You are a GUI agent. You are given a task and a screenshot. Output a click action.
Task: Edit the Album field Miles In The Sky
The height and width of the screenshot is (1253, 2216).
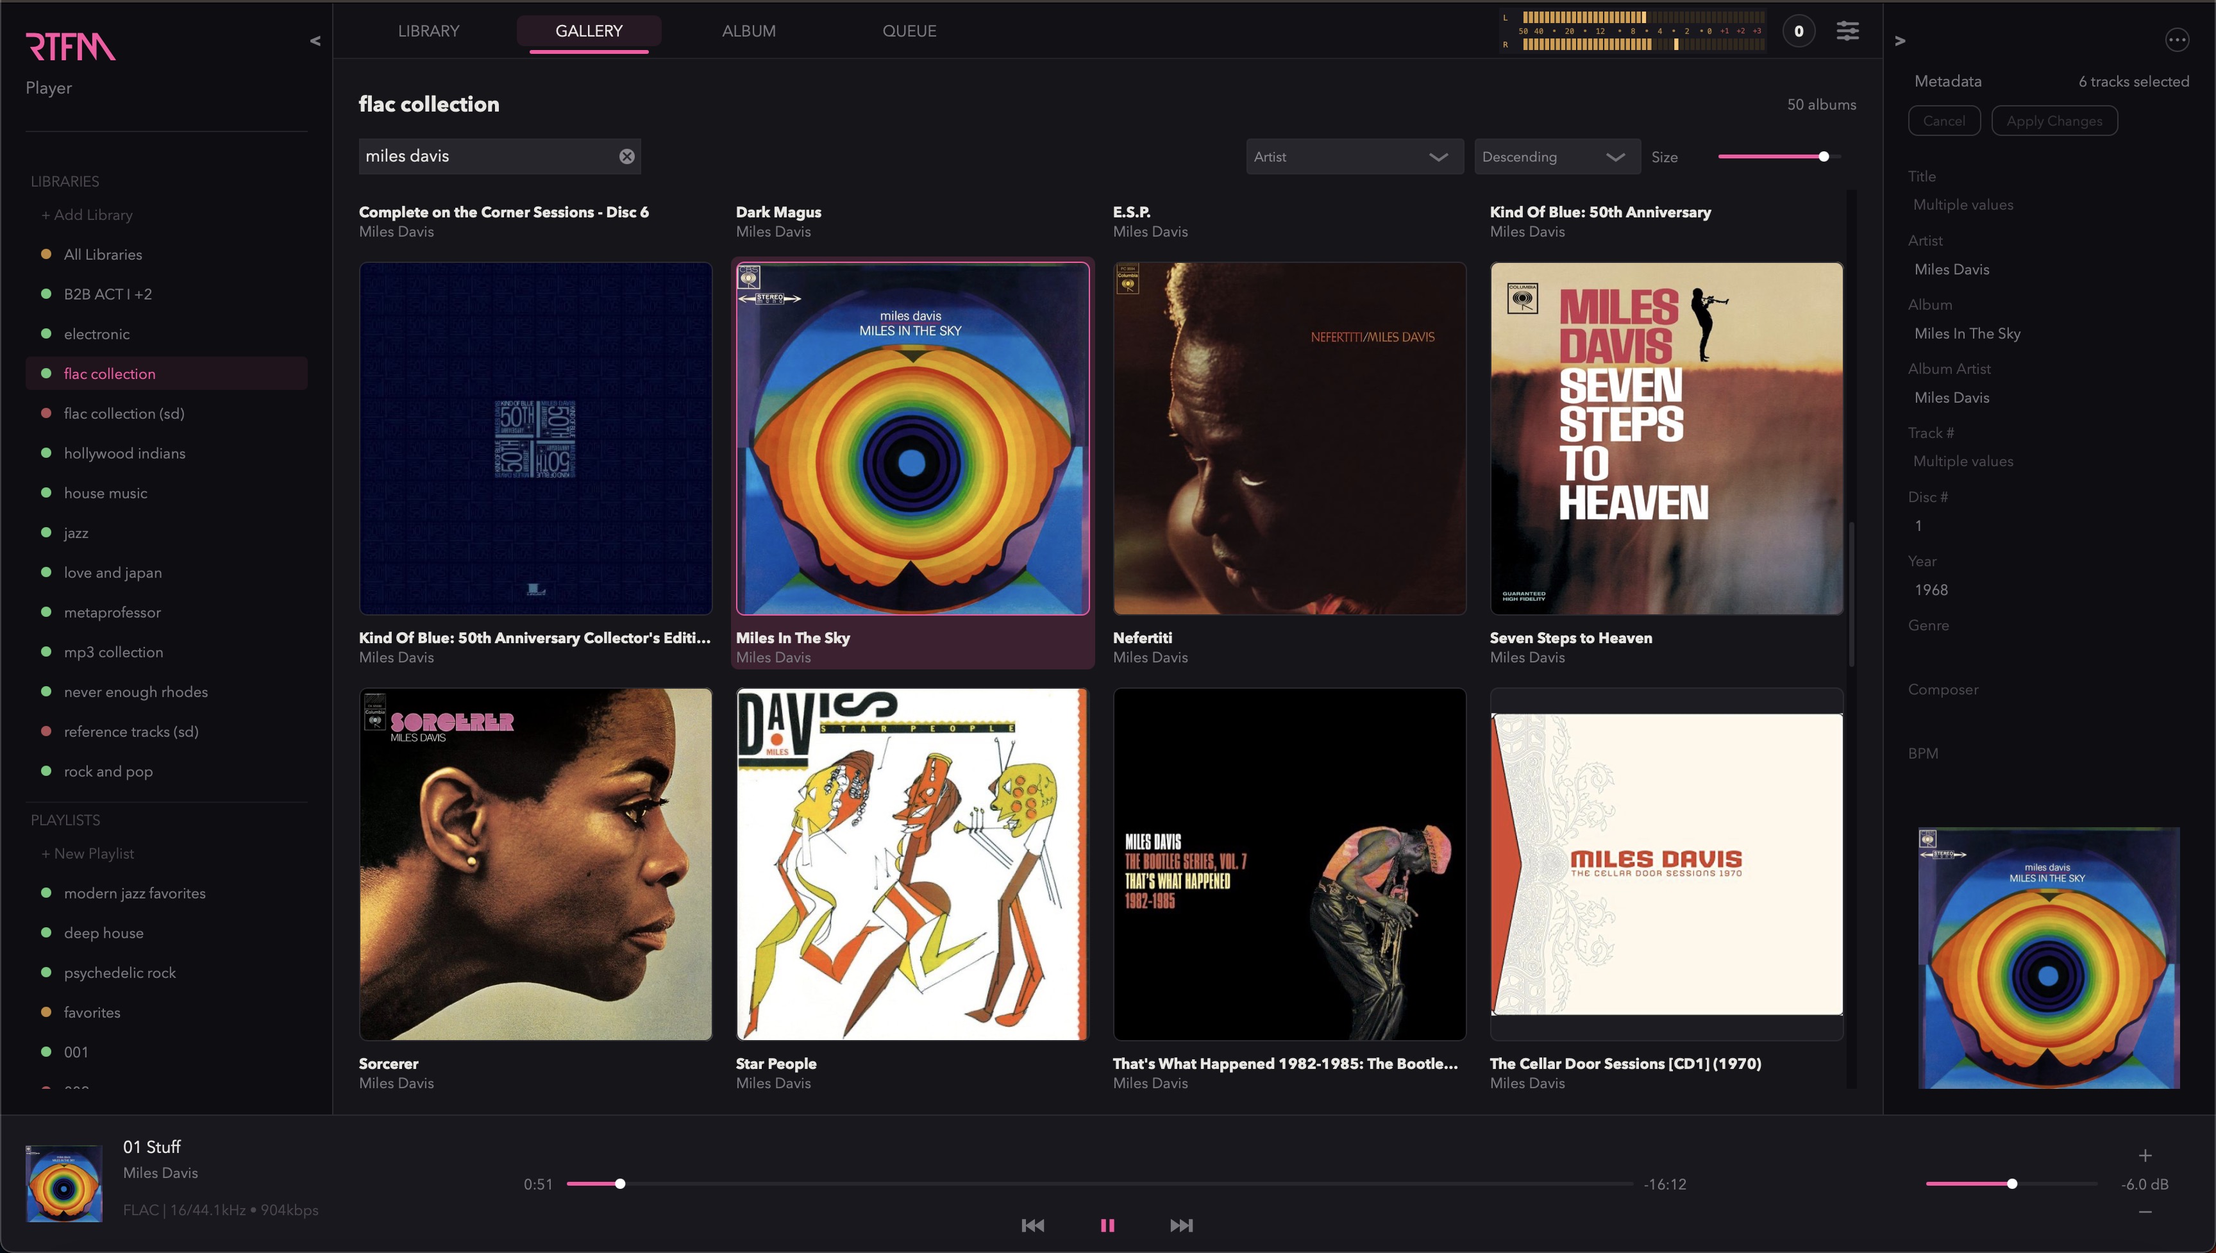click(x=2047, y=334)
